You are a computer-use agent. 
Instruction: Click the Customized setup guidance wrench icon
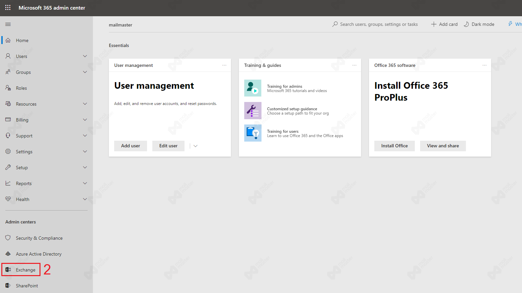tap(253, 111)
